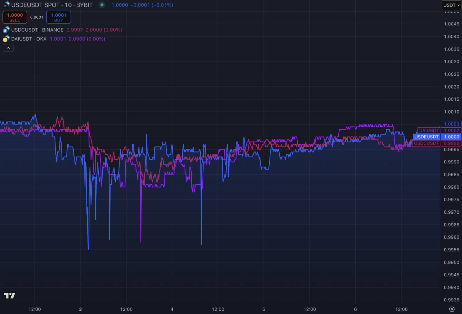Open the USDT currency dropdown
Viewport: 462px width, 314px height.
451,5
